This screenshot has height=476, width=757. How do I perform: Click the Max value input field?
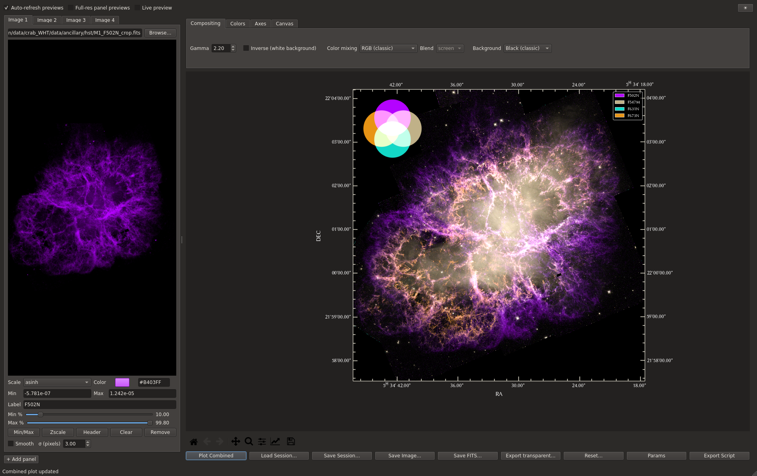[142, 393]
